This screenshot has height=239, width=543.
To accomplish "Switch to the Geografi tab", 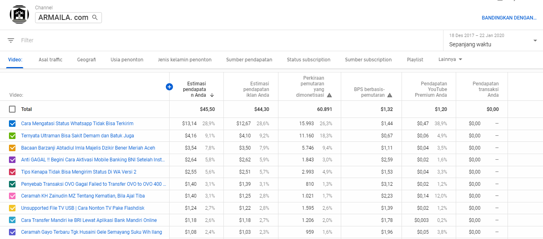I will click(86, 59).
